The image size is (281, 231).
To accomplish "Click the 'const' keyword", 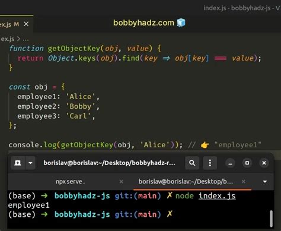I will pos(20,87).
